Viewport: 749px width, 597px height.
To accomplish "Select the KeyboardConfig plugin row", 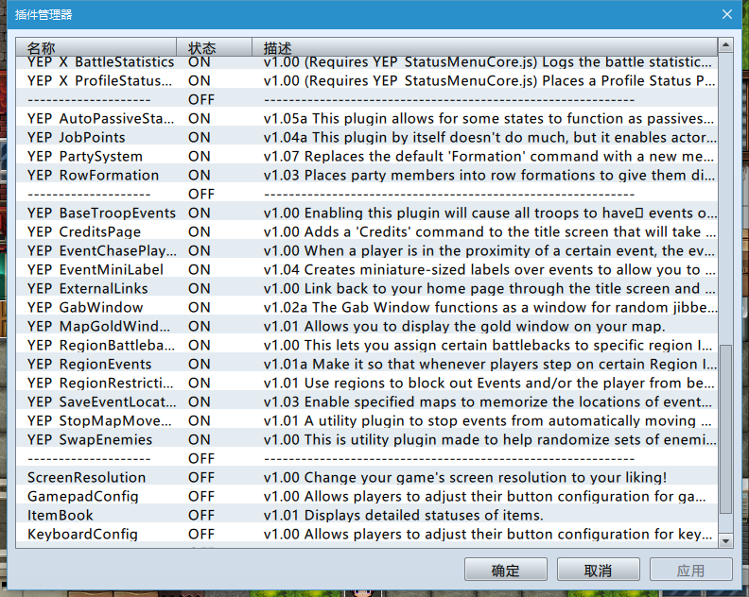I will 366,534.
